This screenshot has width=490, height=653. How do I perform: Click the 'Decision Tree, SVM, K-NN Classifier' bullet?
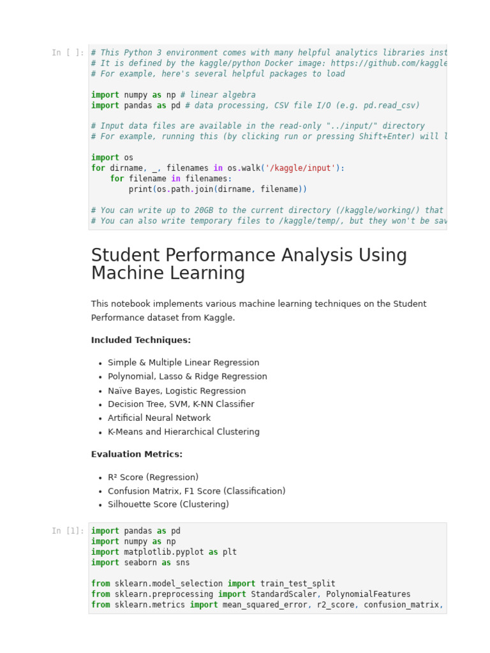(181, 404)
